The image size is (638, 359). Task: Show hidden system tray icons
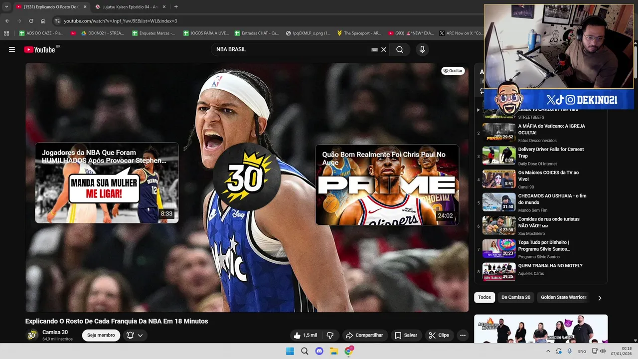548,351
